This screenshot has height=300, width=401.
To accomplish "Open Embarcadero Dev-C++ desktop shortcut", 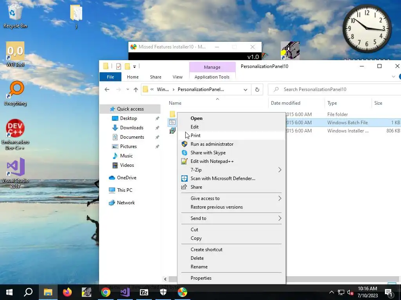I will point(15,134).
